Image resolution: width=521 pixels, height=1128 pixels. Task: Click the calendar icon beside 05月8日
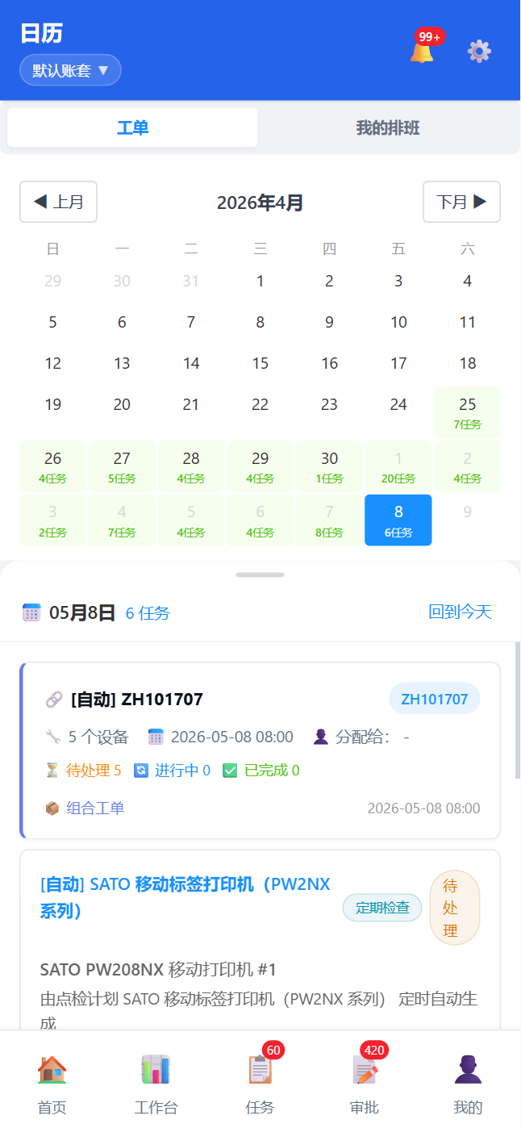click(x=31, y=612)
